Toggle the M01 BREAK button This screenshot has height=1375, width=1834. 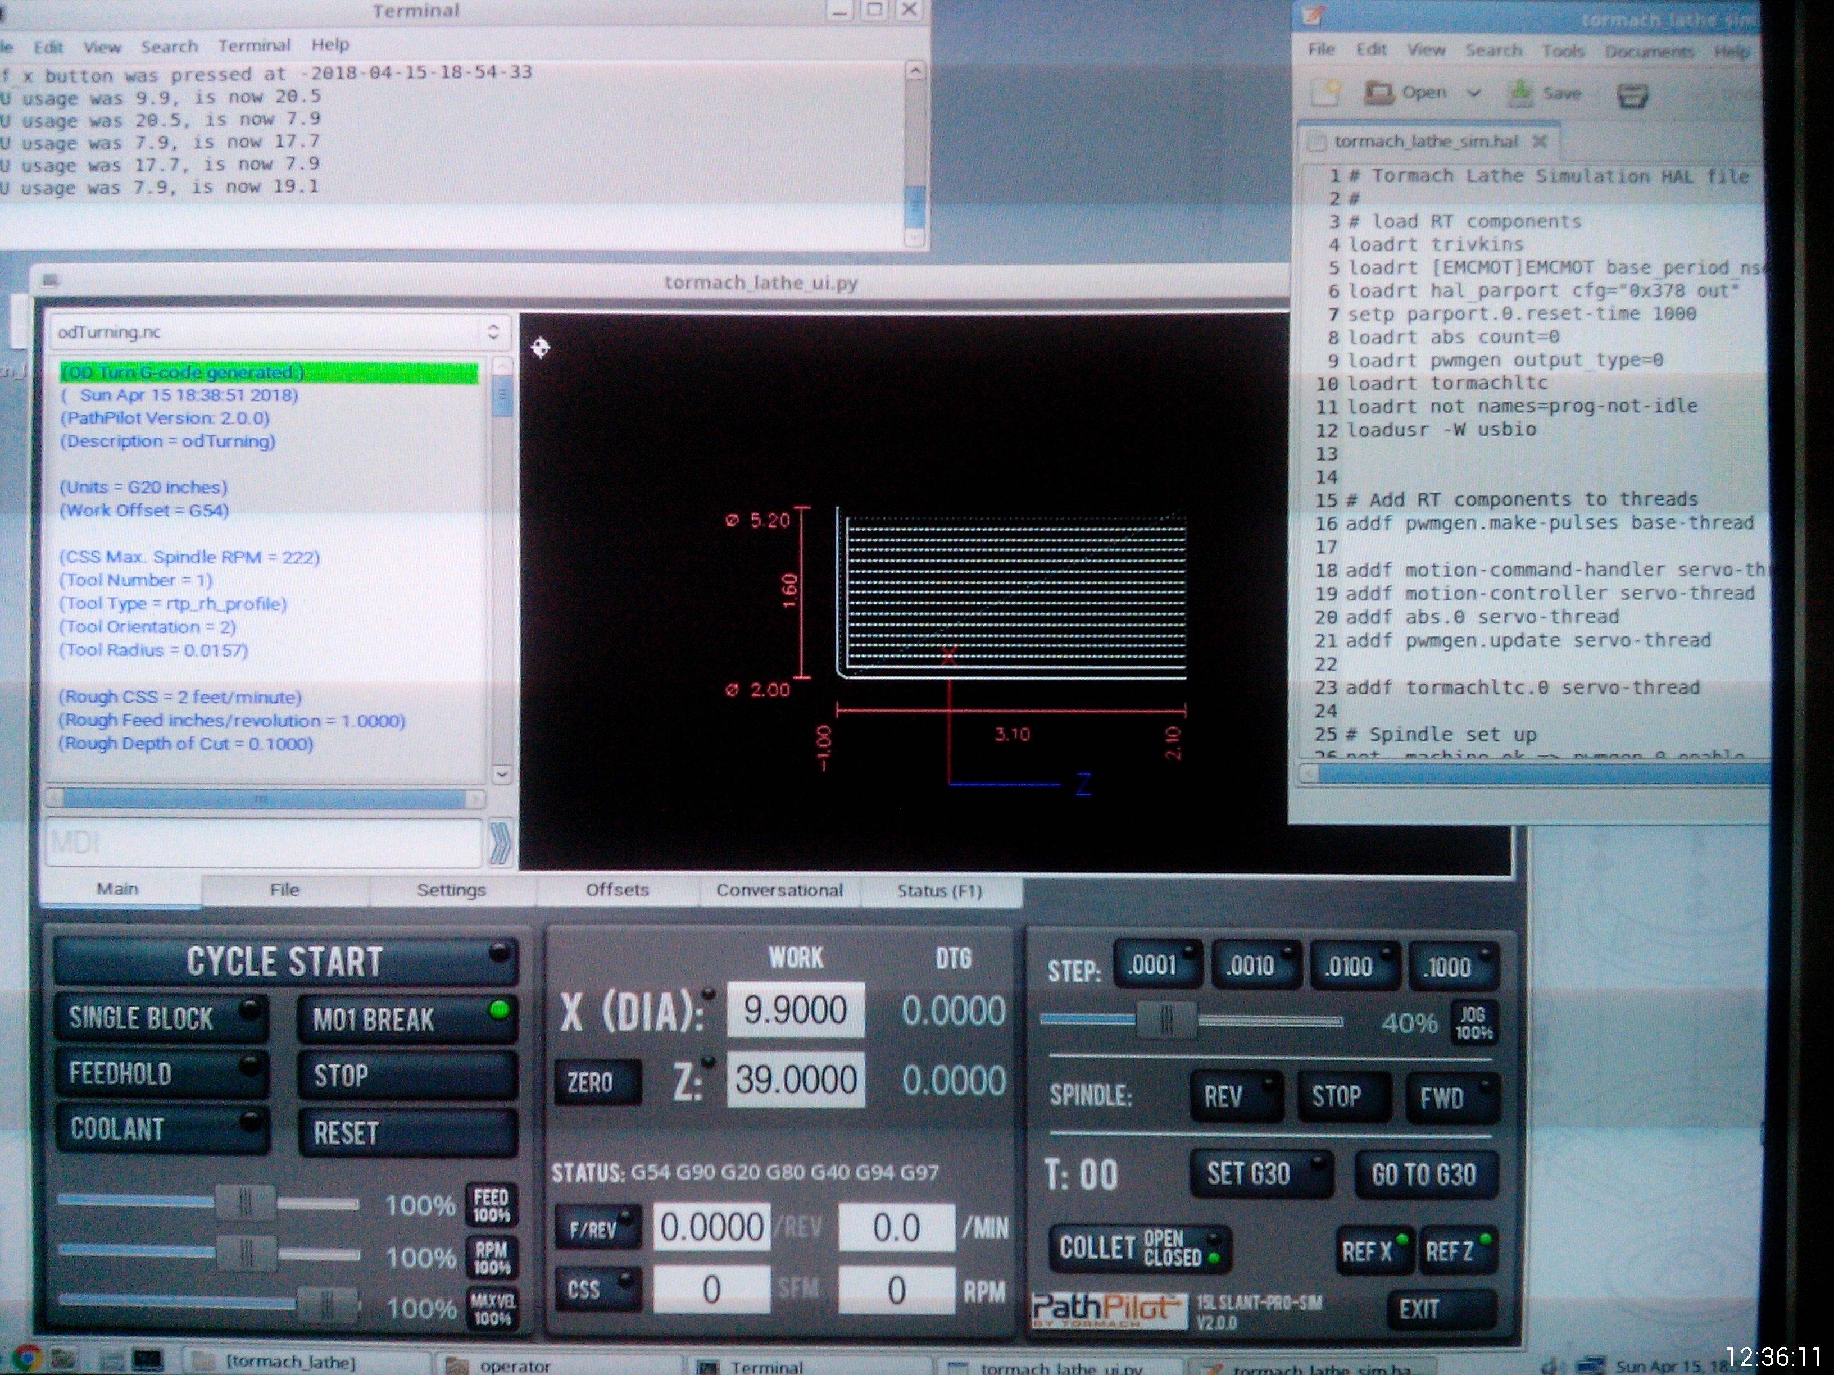[407, 1018]
